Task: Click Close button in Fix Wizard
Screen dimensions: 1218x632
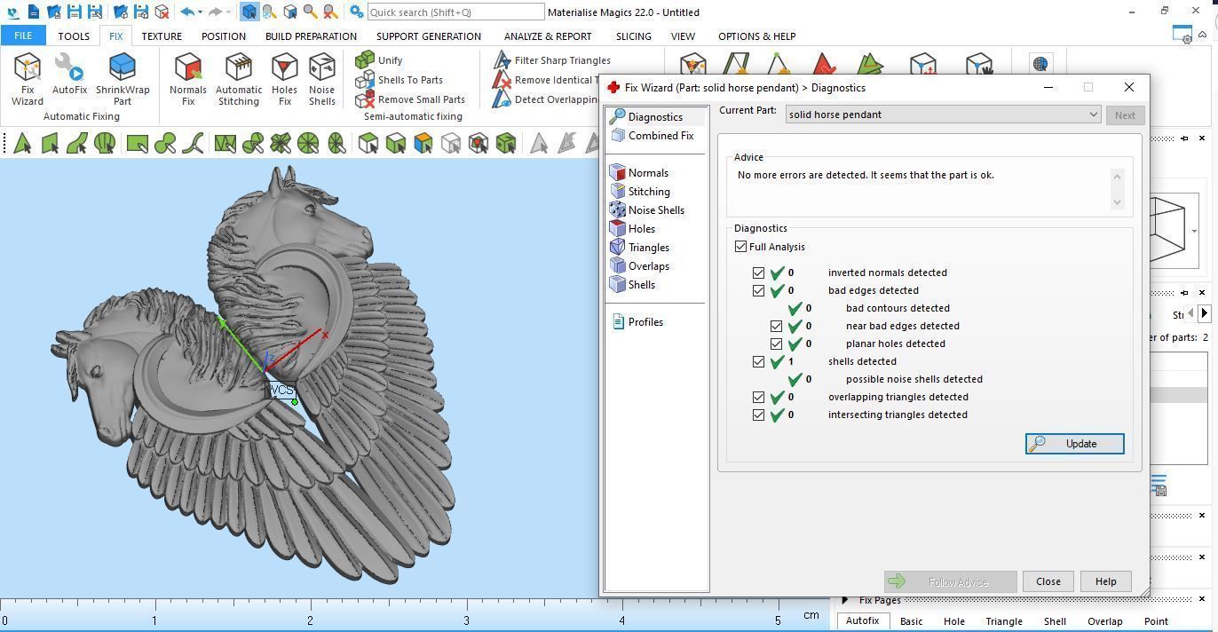Action: point(1048,581)
